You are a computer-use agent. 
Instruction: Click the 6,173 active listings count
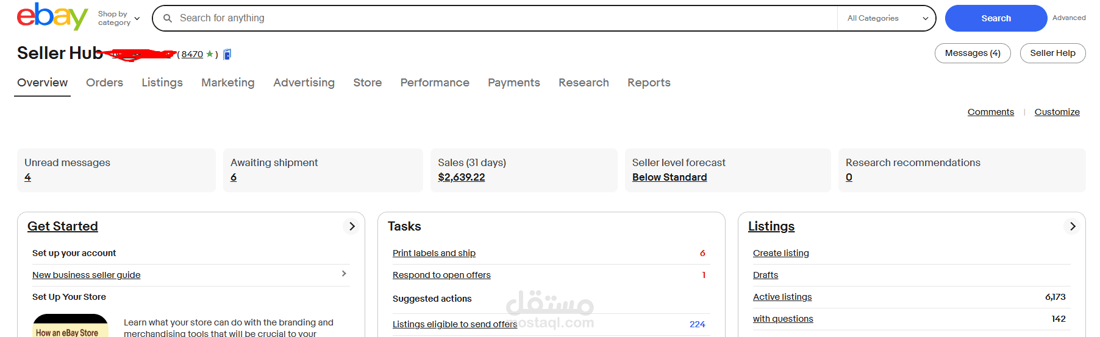[1055, 297]
